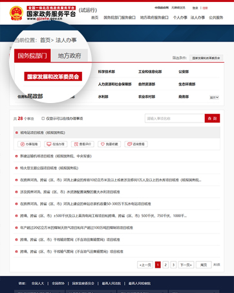Click 我要收藏 heart icon button
The width and height of the screenshot is (234, 293).
pyautogui.click(x=109, y=144)
